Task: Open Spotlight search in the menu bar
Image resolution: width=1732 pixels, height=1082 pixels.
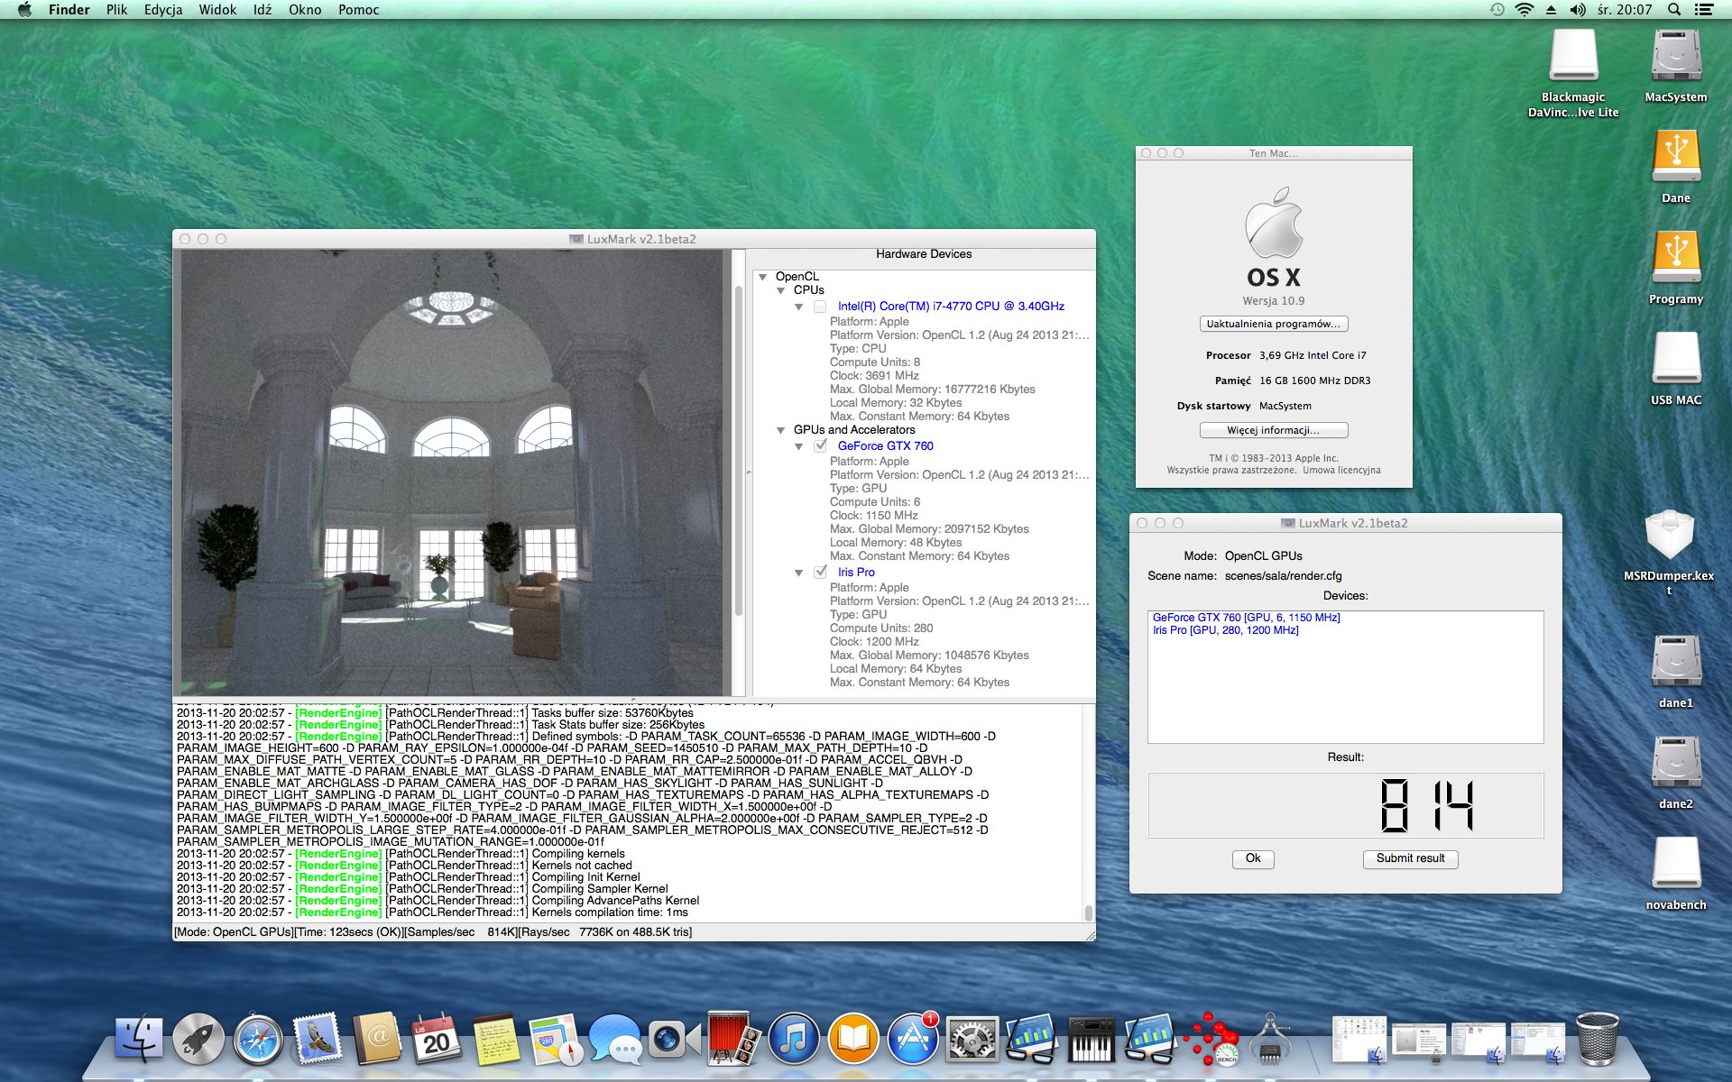Action: pos(1674,10)
